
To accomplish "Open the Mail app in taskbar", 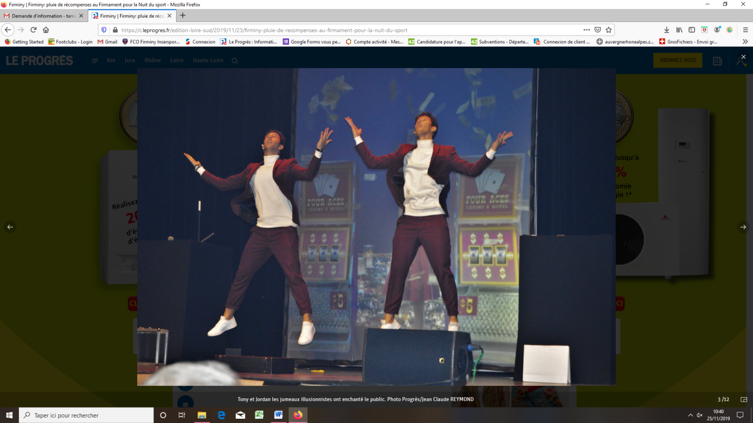I will tap(240, 415).
